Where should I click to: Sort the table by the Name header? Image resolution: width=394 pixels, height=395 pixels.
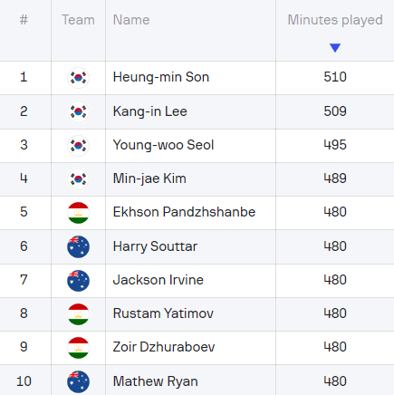[x=131, y=20]
